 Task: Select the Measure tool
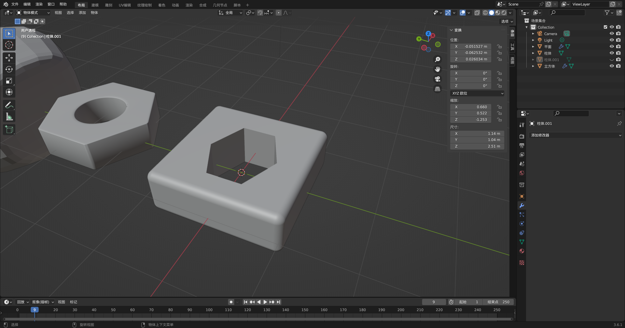click(9, 116)
